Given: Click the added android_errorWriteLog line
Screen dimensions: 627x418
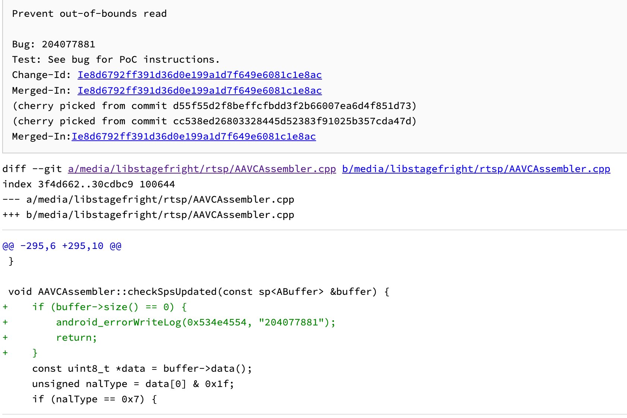Looking at the screenshot, I should tap(195, 322).
